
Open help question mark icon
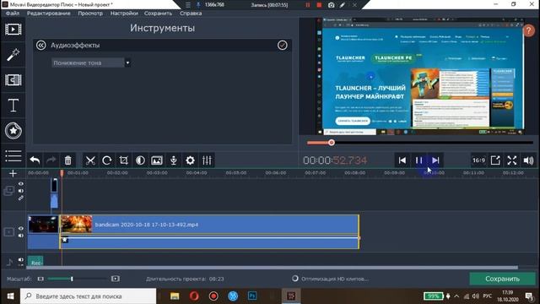(529, 30)
